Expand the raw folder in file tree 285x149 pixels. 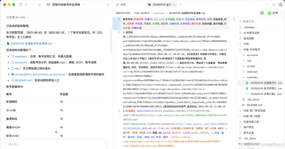(244, 61)
